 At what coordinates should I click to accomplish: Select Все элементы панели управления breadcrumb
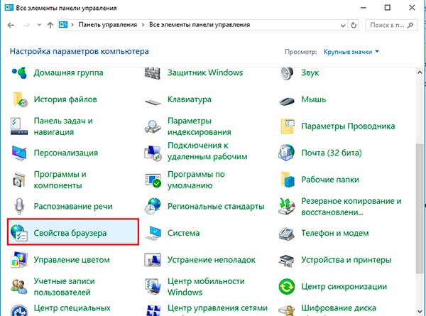tap(200, 25)
